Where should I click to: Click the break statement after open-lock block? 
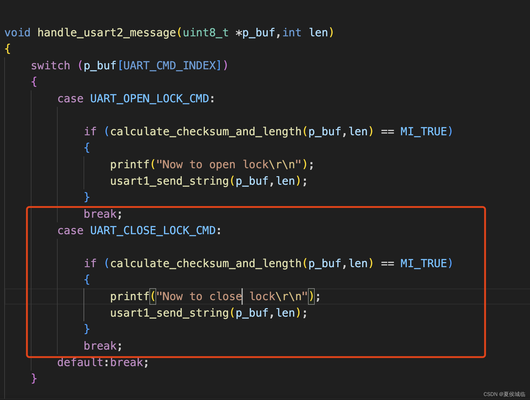pyautogui.click(x=103, y=214)
